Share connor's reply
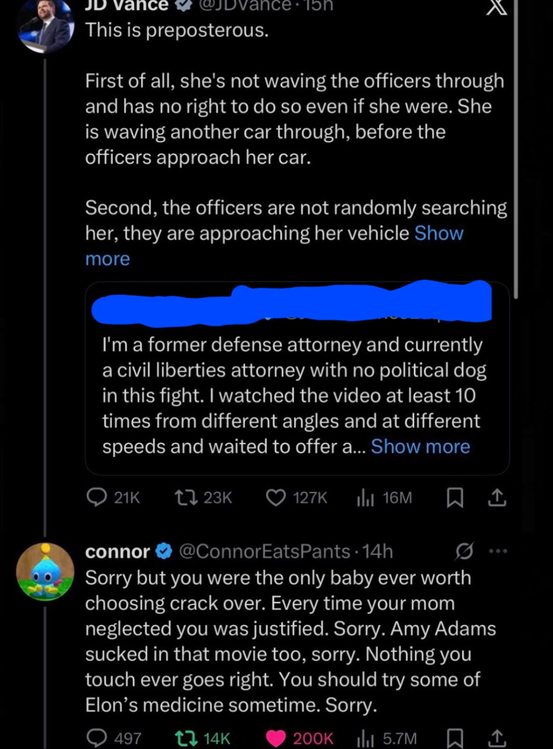This screenshot has height=749, width=553. 497,738
